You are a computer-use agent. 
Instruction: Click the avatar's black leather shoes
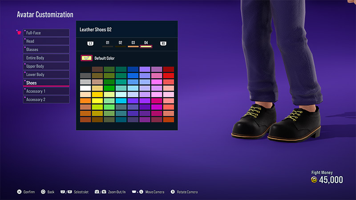(276, 122)
